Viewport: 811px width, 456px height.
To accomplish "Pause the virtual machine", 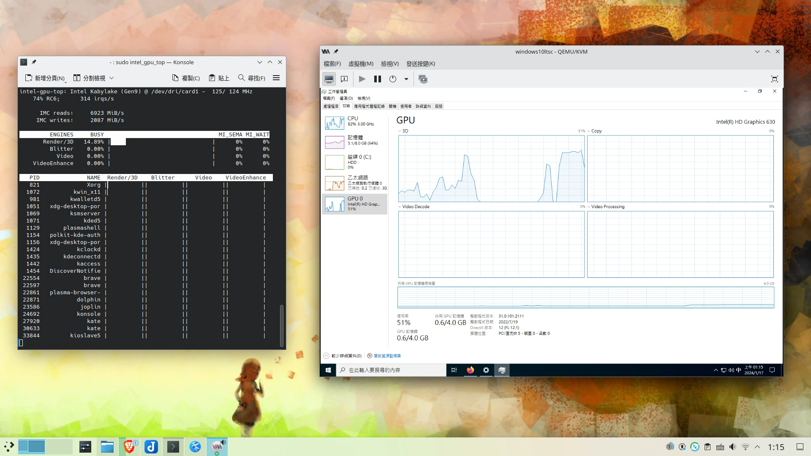I will [x=377, y=79].
